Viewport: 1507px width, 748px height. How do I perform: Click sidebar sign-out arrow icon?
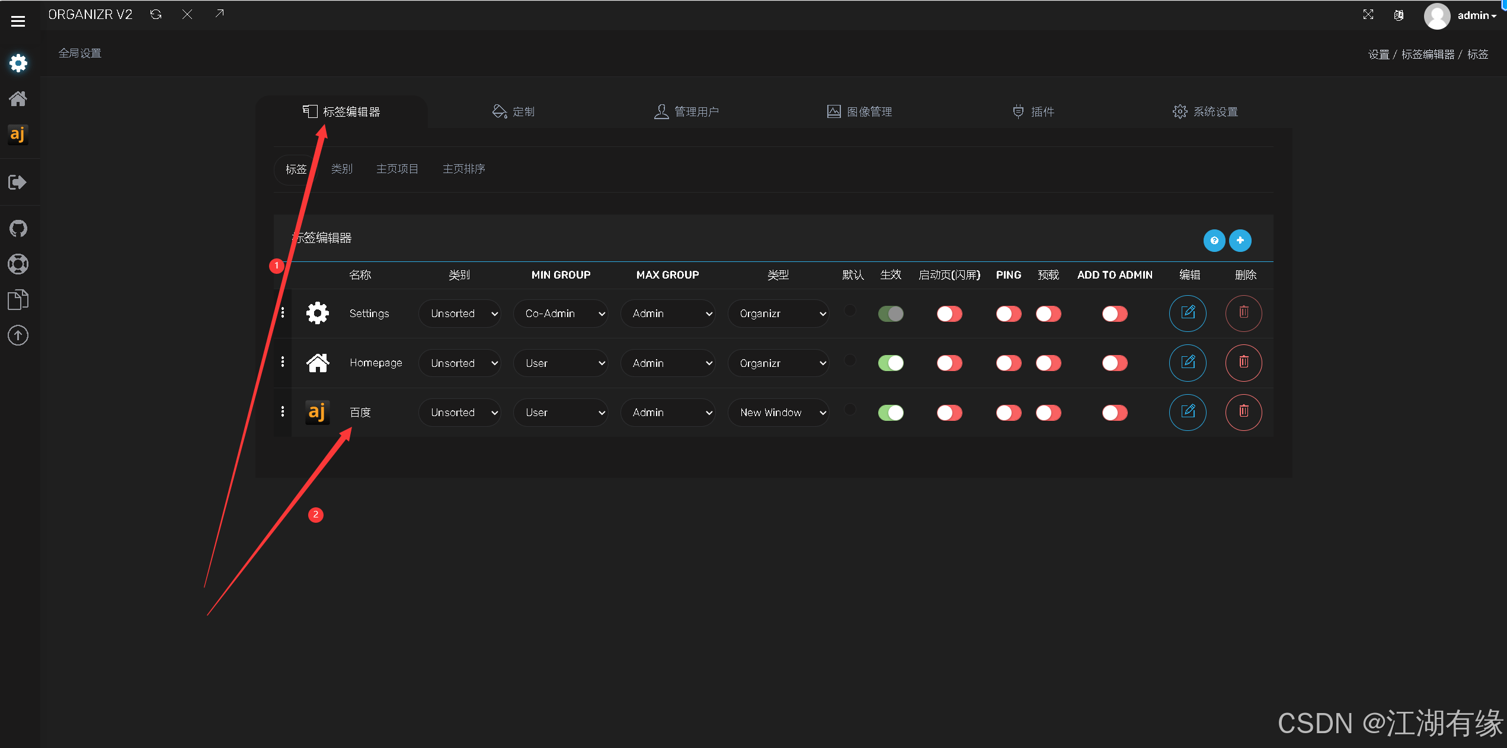pos(18,182)
